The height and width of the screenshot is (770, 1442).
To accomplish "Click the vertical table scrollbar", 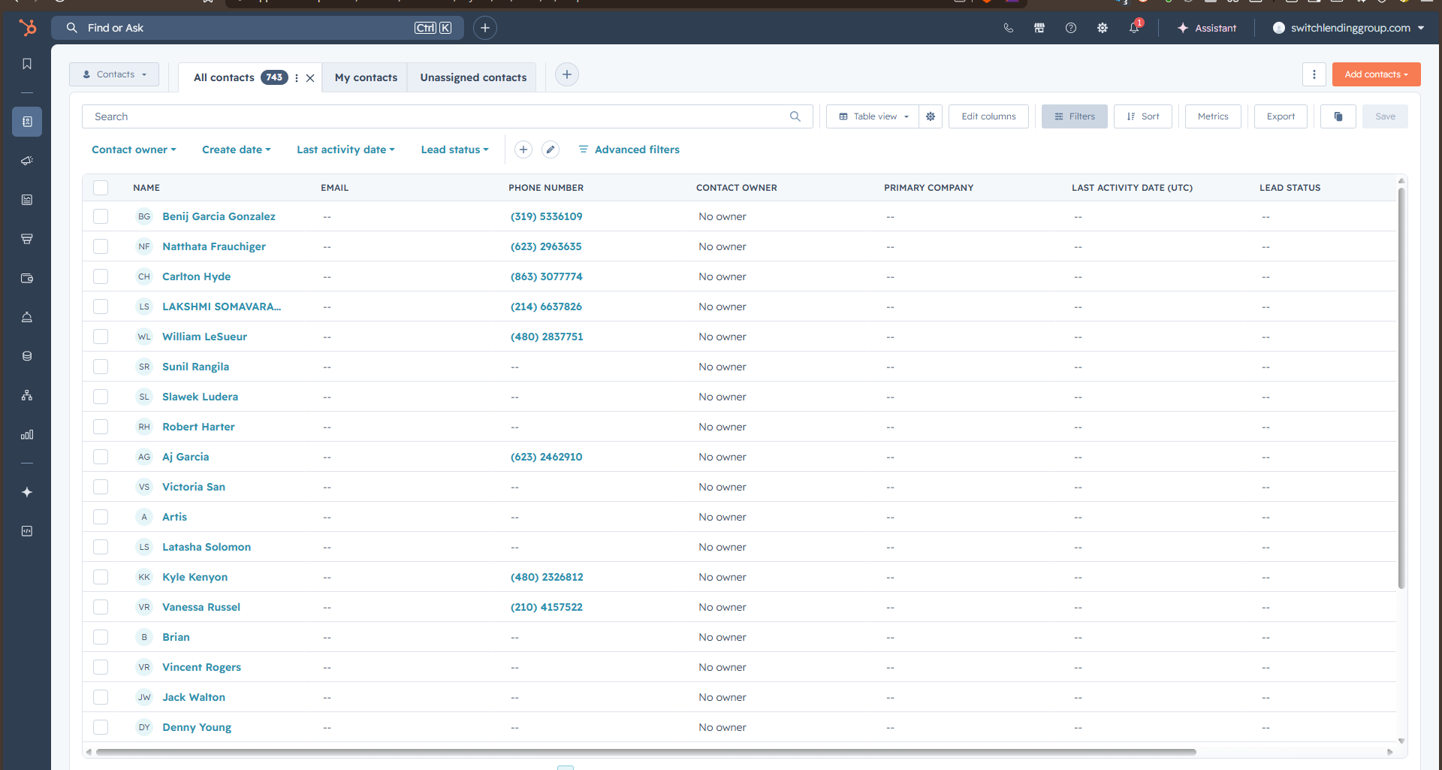I will 1401,387.
